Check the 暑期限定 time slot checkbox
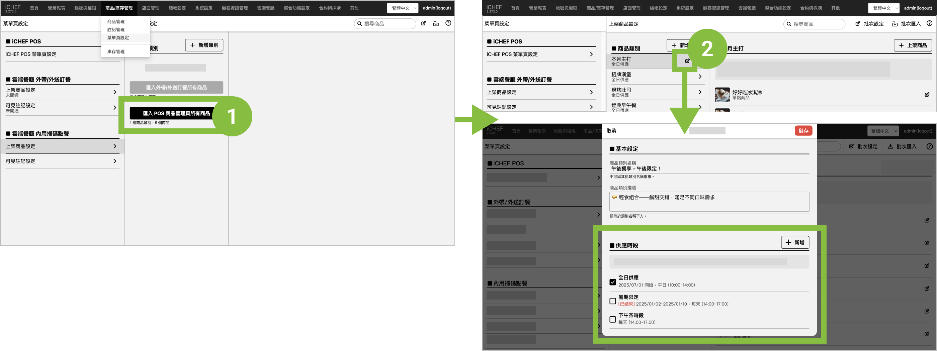 pyautogui.click(x=612, y=301)
